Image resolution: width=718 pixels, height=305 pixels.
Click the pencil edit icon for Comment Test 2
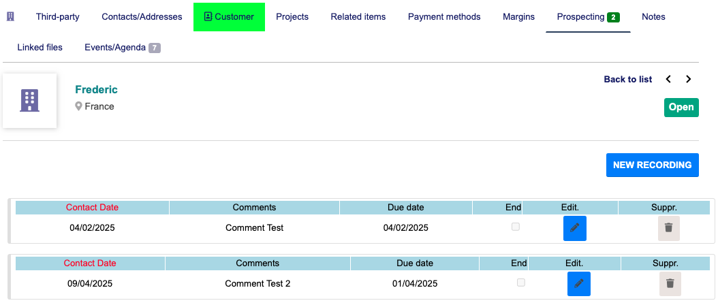click(578, 283)
